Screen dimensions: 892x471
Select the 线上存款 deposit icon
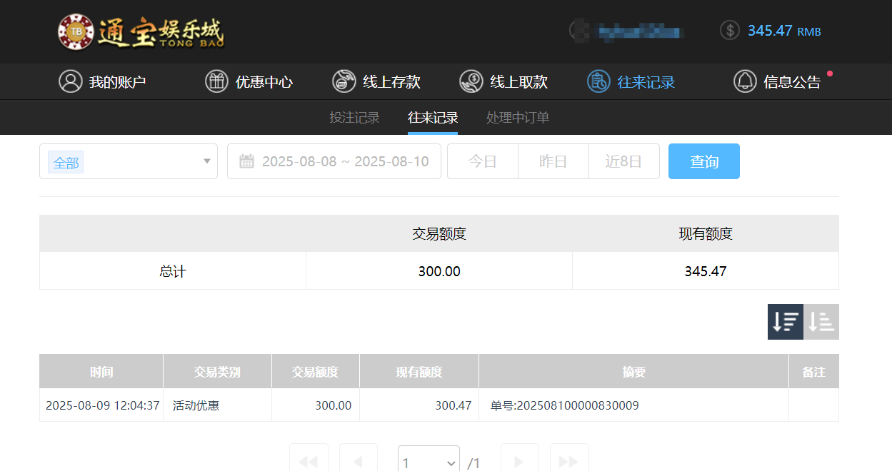pos(344,81)
